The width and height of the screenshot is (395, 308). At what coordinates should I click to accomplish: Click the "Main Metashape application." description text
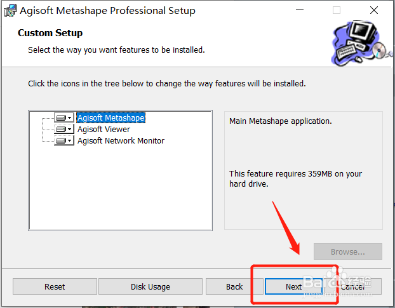pos(281,121)
